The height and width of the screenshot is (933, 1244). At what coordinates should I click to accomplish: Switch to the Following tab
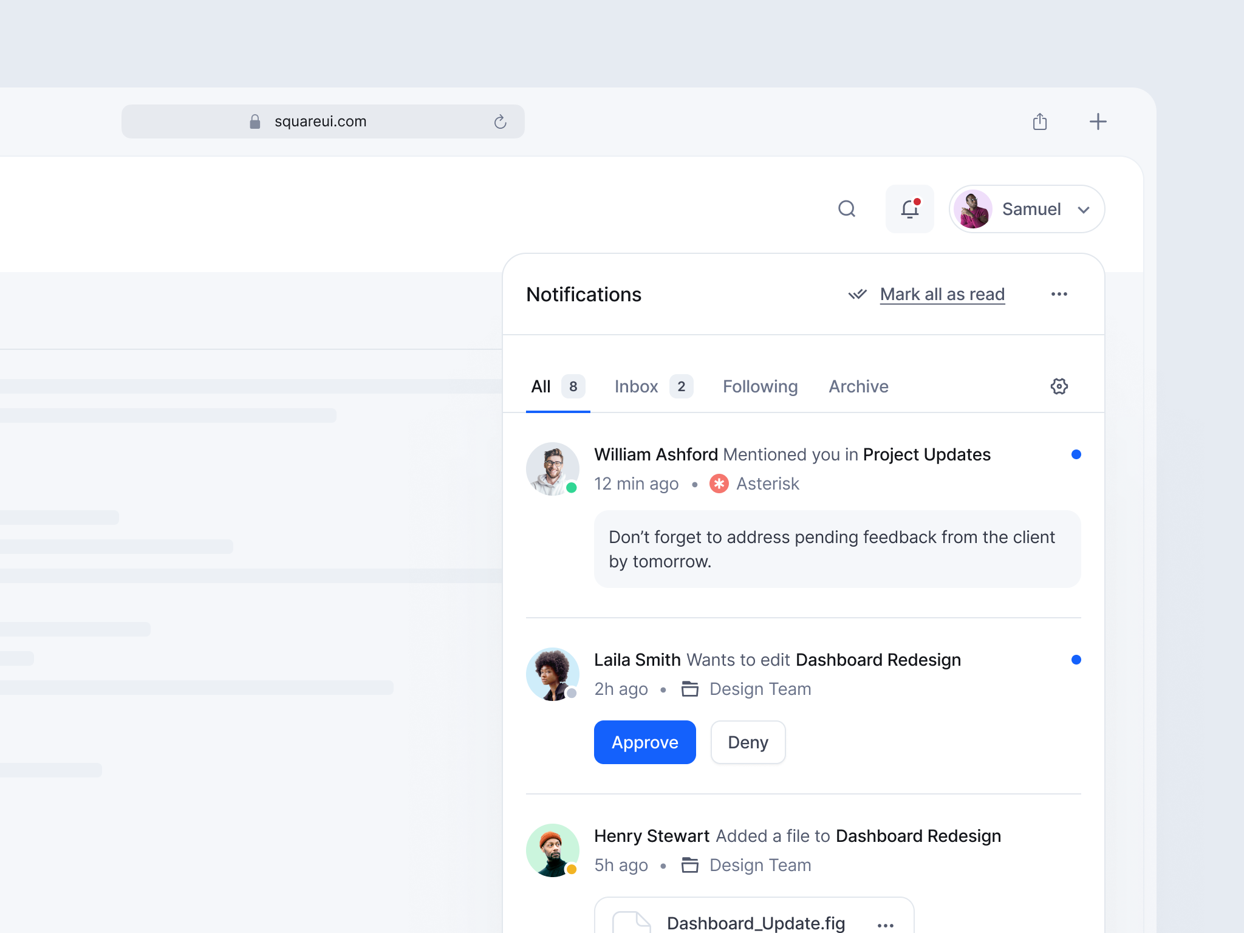[760, 386]
